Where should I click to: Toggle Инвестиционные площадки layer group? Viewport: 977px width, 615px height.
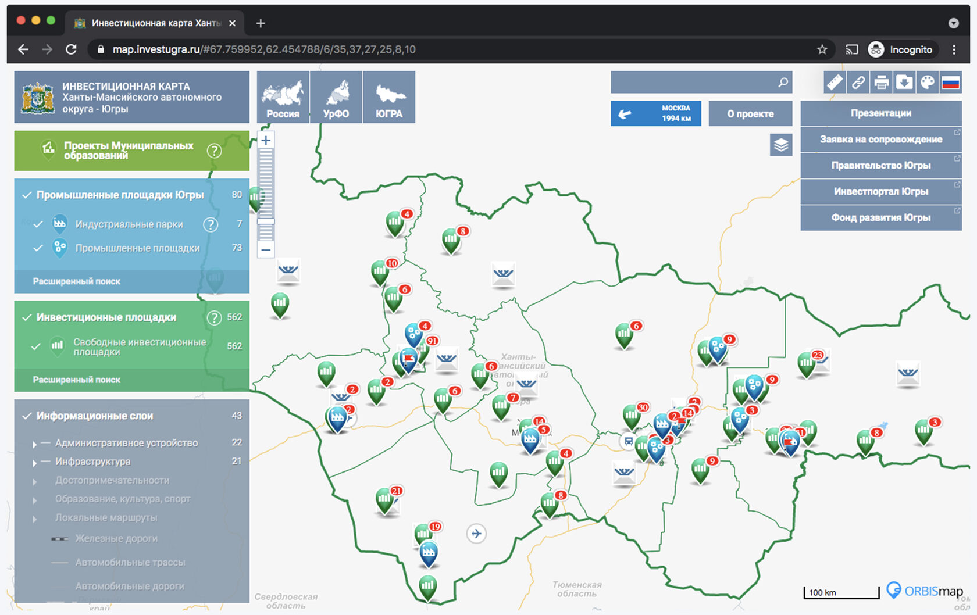tap(27, 317)
